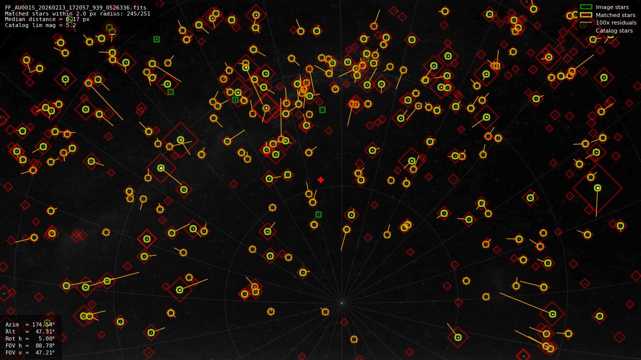Click the green Image stars legend icon
Screen dimensions: 641x360
[x=585, y=8]
